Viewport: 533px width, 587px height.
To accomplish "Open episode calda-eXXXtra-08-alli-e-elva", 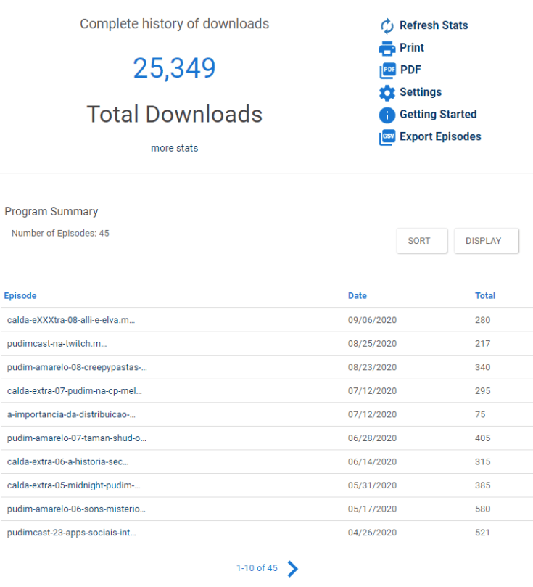I will tap(71, 320).
